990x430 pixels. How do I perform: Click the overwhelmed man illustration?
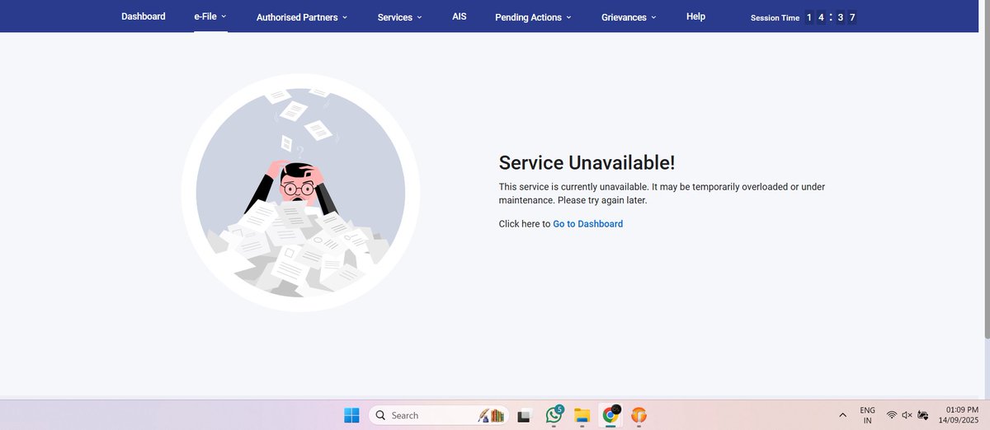click(300, 194)
